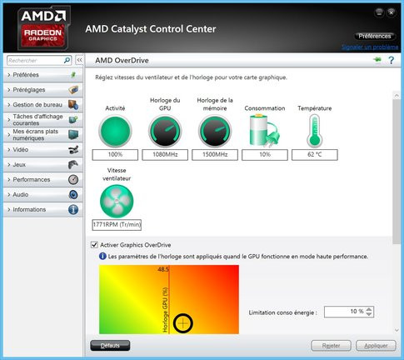Click the Préréglages presets icon
404x360 pixels.
73,90
